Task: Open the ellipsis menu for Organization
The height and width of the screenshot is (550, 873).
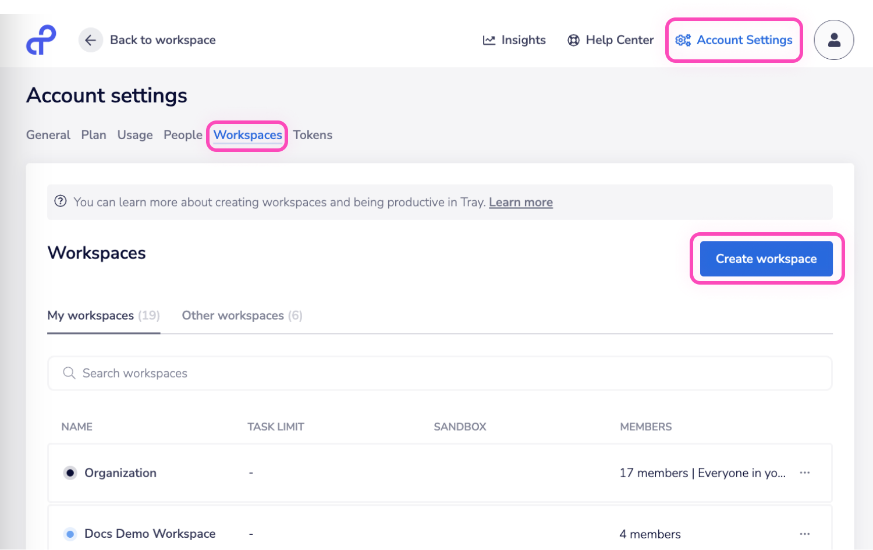Action: pos(805,473)
